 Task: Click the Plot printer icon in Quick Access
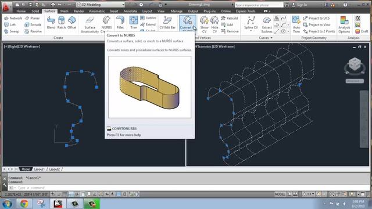[x=53, y=5]
